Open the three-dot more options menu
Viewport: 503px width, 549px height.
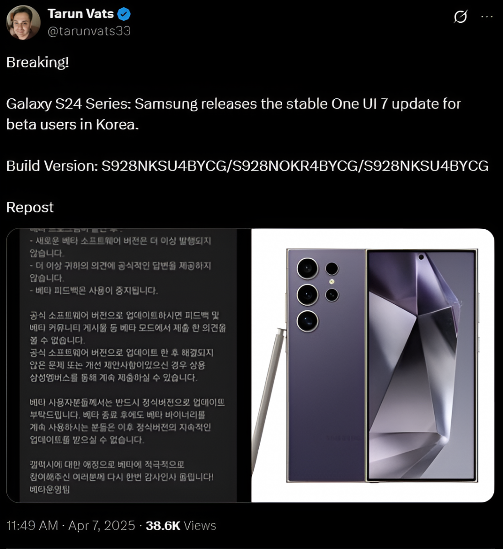[x=487, y=17]
